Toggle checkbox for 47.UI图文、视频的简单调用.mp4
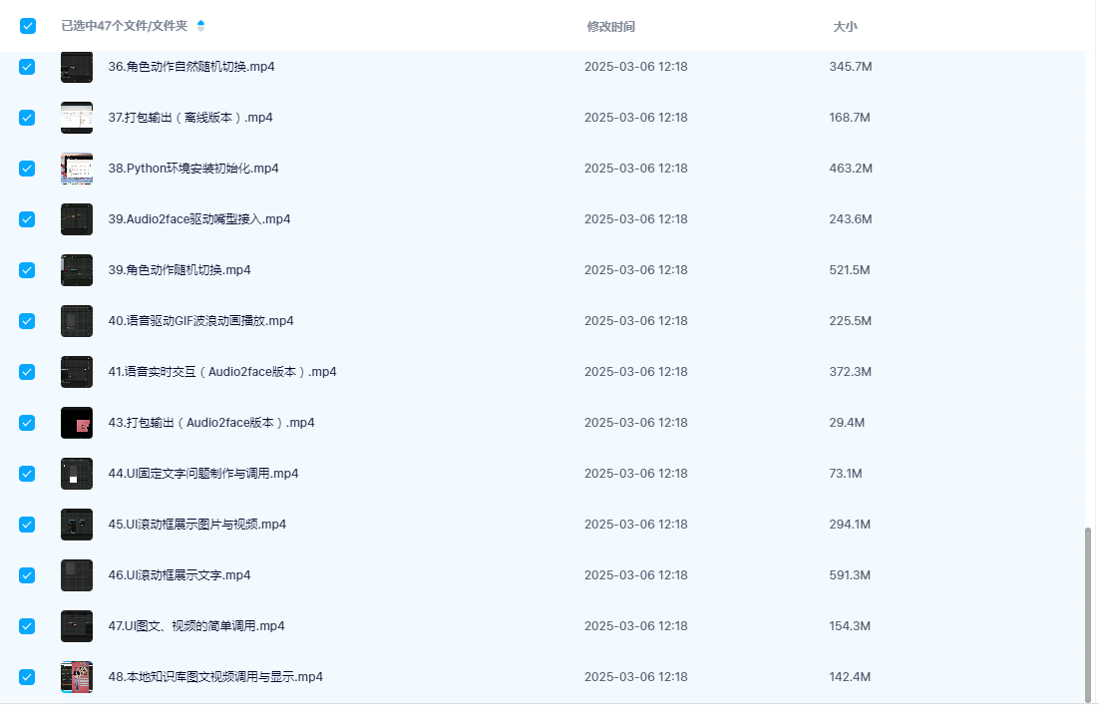Viewport: 1099px width, 721px height. coord(27,626)
